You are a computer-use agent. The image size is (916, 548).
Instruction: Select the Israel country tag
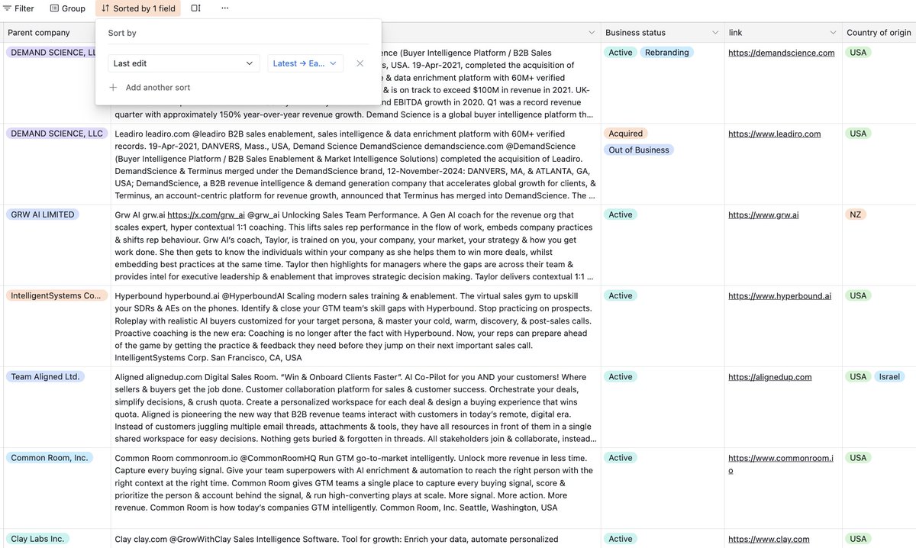889,376
